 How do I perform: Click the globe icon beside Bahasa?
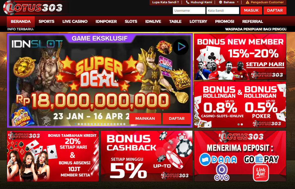[x=221, y=2]
